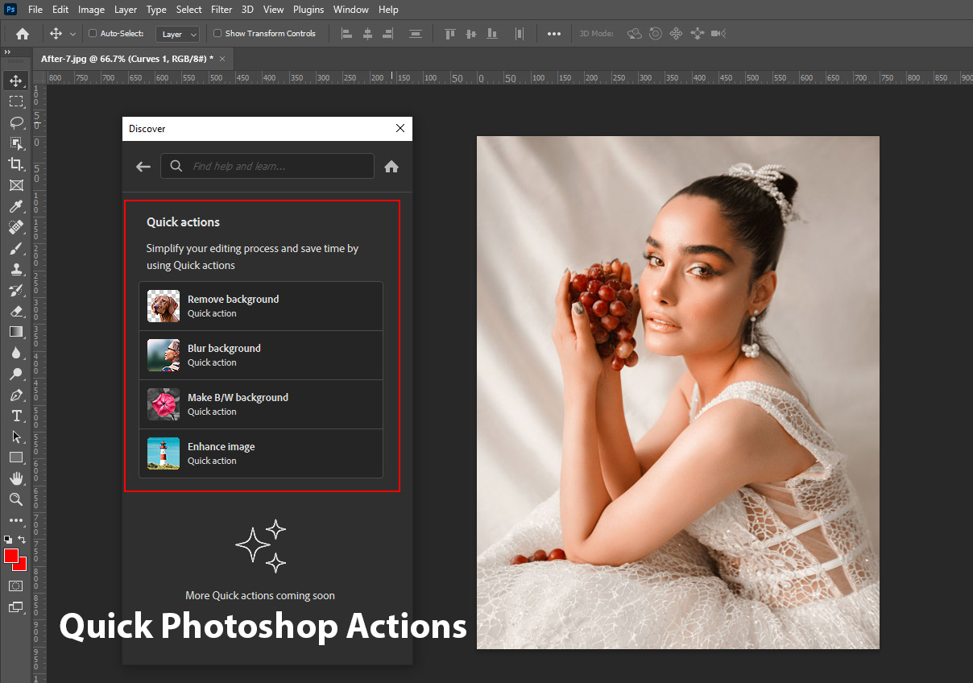
Task: Pick the Eyedropper tool
Action: click(x=15, y=206)
